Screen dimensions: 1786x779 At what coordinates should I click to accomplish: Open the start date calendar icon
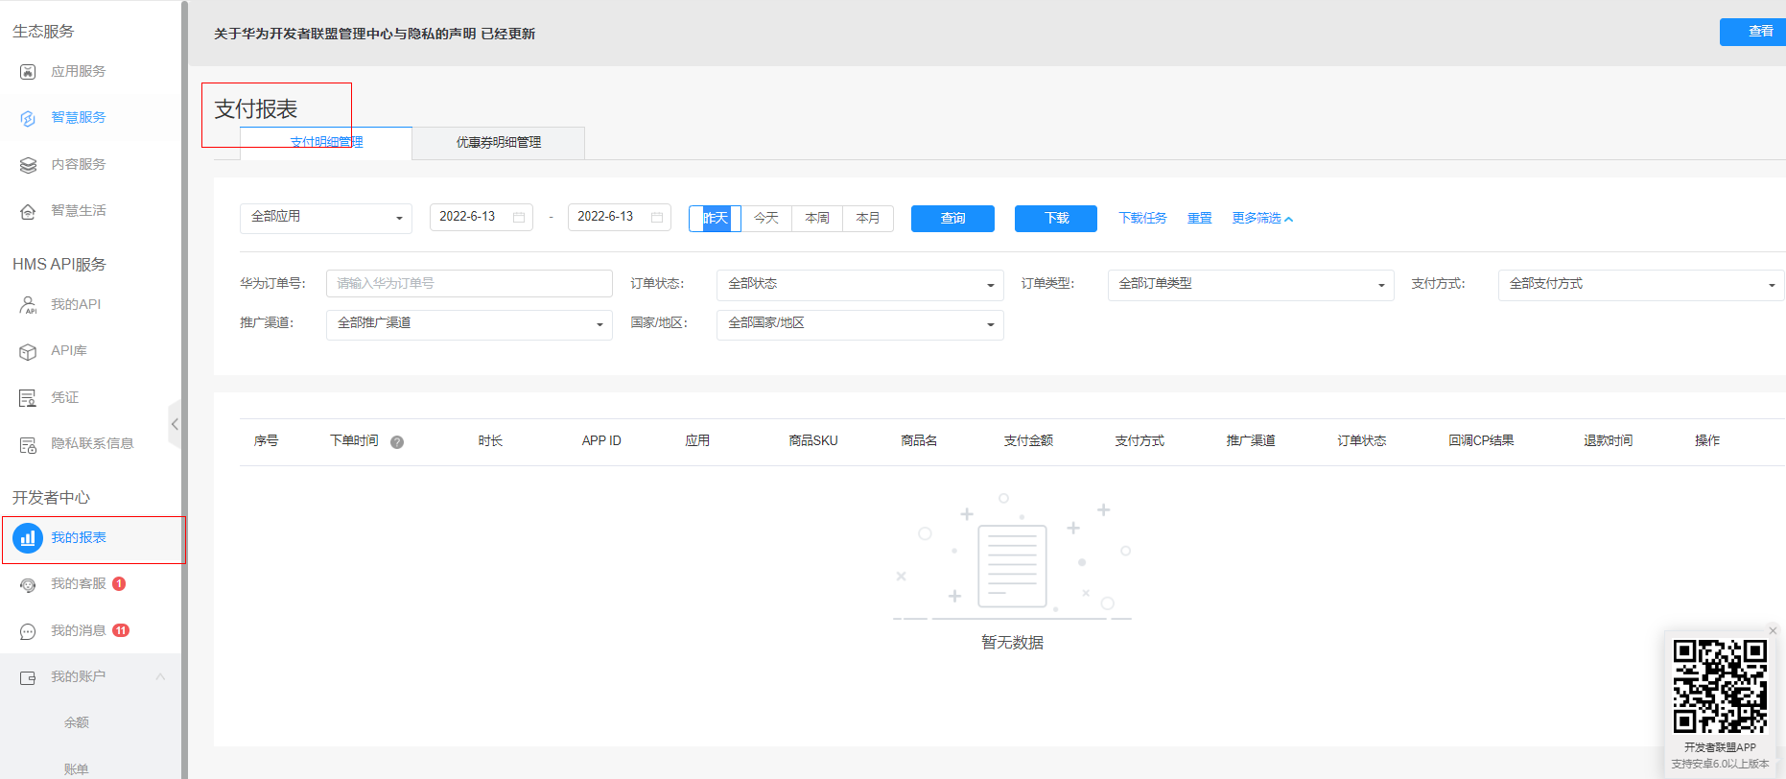click(519, 218)
